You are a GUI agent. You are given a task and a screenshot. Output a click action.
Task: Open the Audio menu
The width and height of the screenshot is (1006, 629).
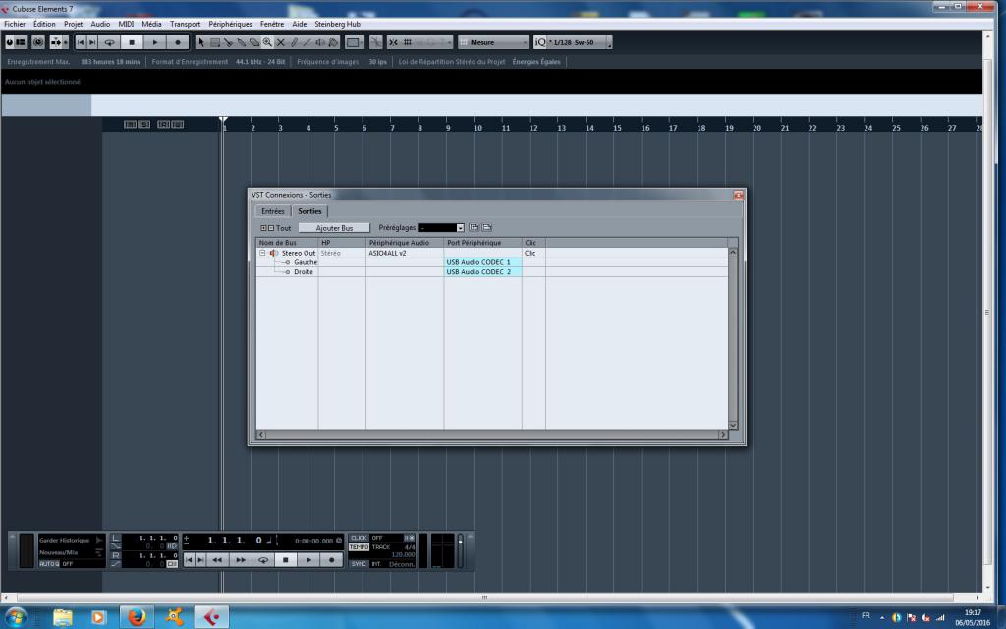coord(100,24)
